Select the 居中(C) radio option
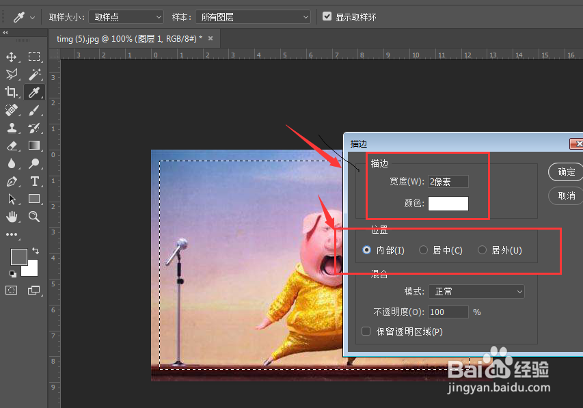 point(423,250)
